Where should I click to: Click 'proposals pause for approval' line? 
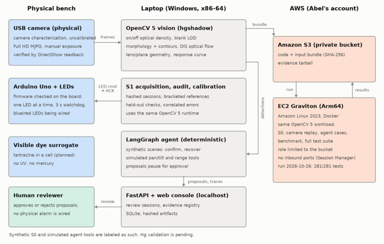point(157,166)
